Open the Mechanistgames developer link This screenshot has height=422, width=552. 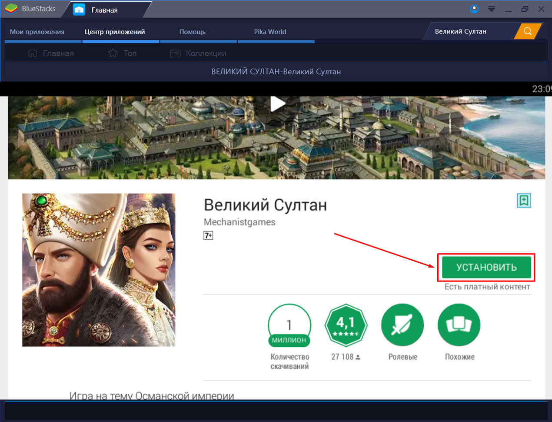coord(239,222)
